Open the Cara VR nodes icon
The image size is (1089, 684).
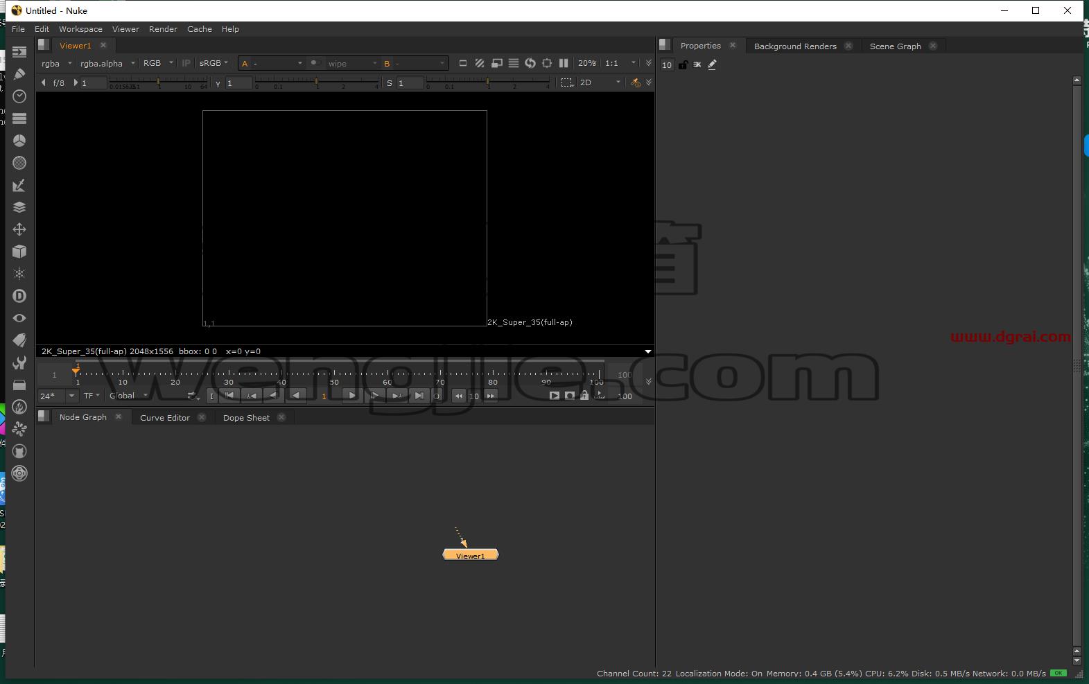19,473
